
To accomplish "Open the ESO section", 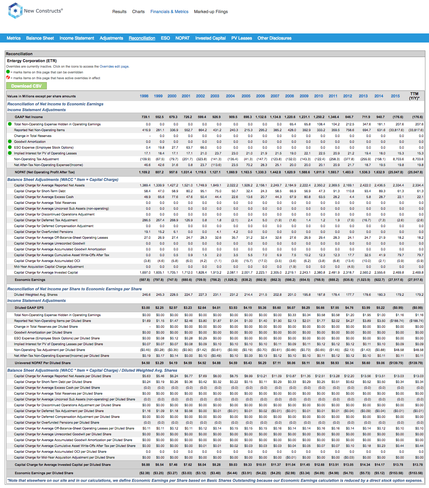I will pos(166,38).
